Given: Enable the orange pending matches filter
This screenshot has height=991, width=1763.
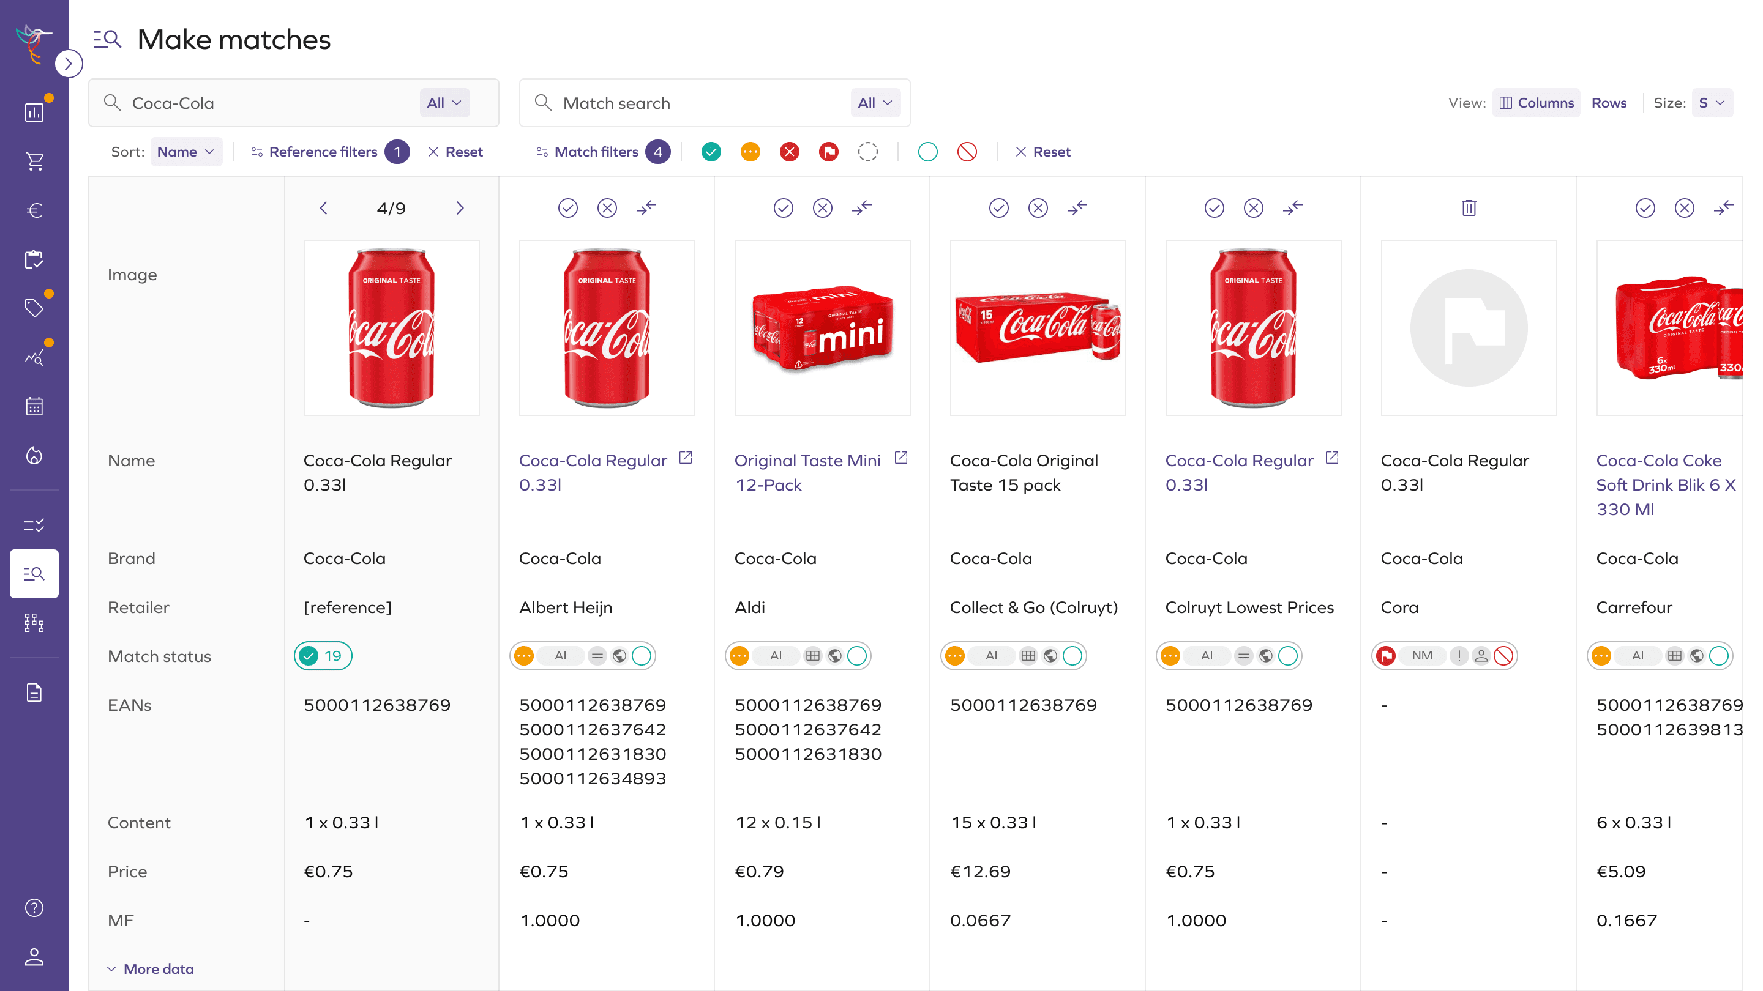Looking at the screenshot, I should [750, 151].
